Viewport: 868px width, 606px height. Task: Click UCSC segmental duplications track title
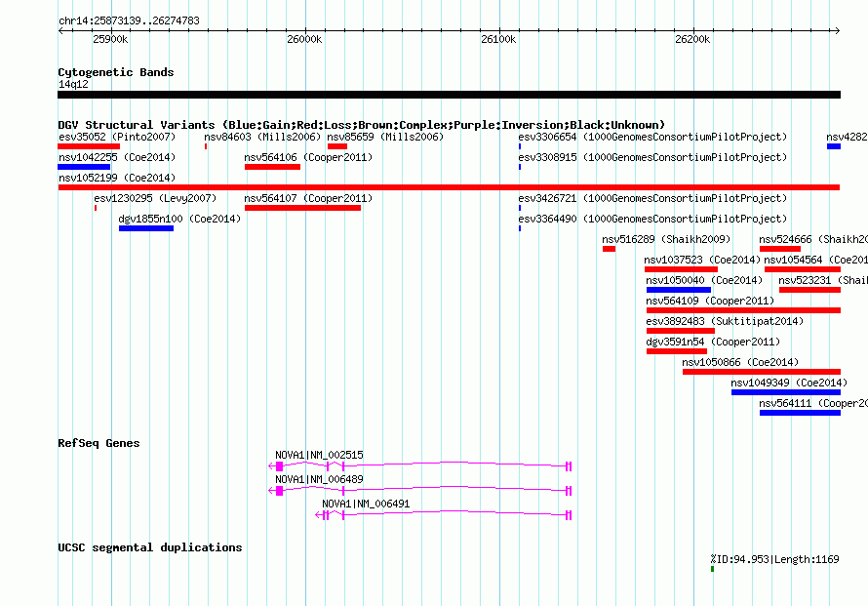pyautogui.click(x=150, y=547)
